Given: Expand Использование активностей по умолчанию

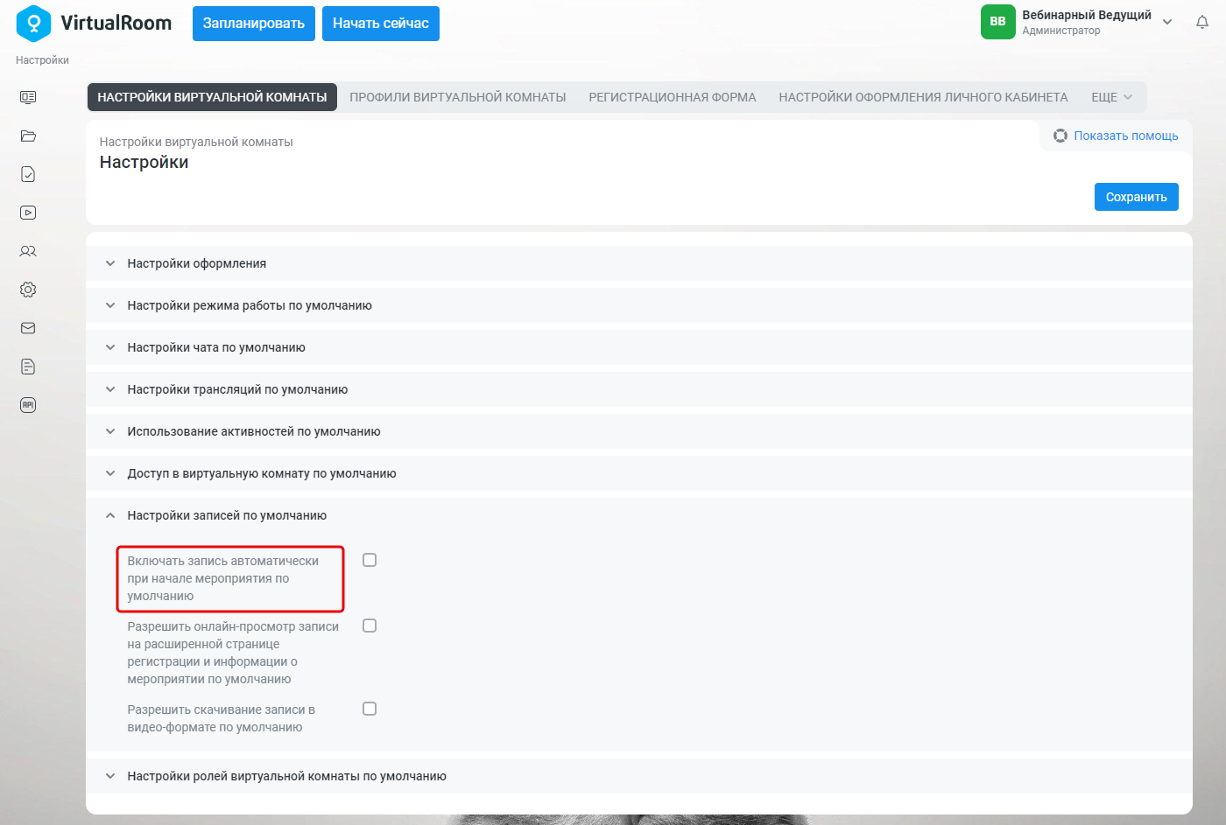Looking at the screenshot, I should (639, 431).
